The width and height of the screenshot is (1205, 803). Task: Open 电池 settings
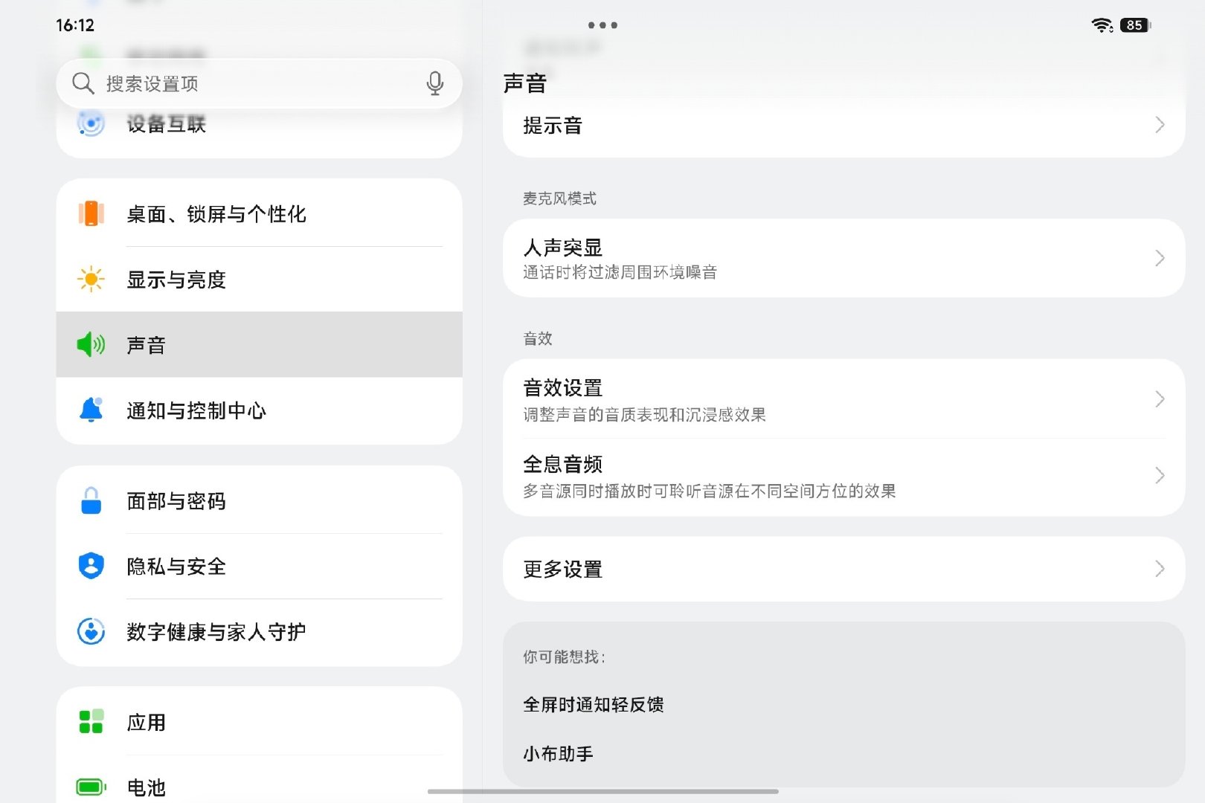259,779
